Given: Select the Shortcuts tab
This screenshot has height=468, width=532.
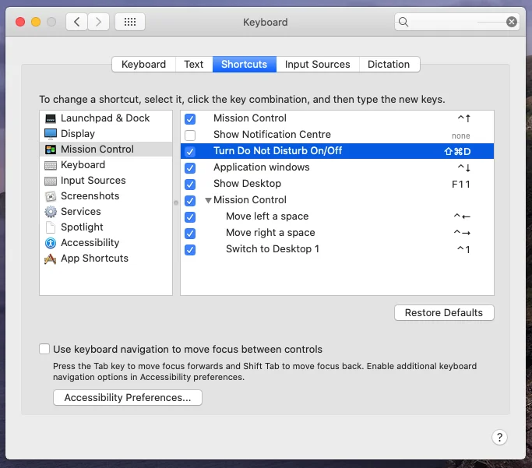Looking at the screenshot, I should [x=245, y=65].
